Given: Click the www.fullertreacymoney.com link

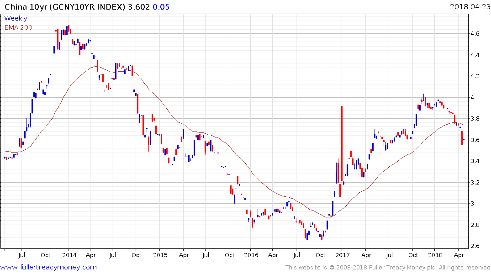Looking at the screenshot, I should 48,267.
